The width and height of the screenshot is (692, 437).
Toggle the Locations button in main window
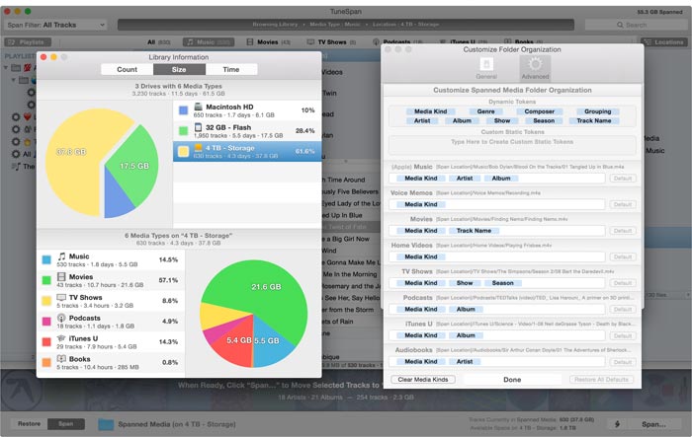pyautogui.click(x=664, y=42)
